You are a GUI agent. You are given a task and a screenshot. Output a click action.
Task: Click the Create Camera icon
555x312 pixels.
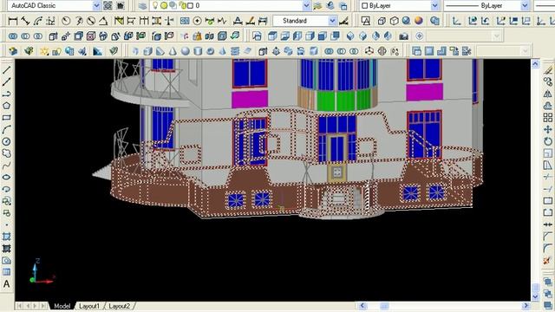point(403,36)
